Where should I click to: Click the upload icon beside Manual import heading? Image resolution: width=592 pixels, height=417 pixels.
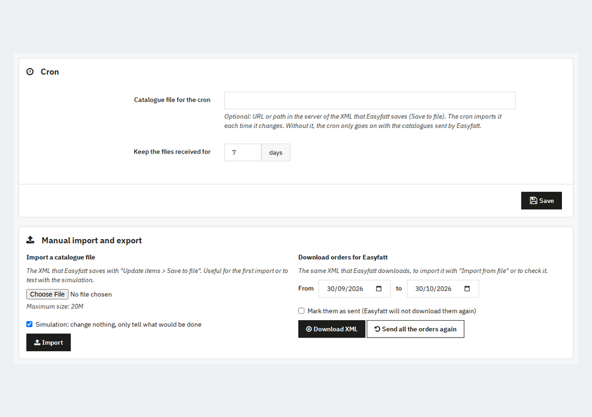point(31,240)
